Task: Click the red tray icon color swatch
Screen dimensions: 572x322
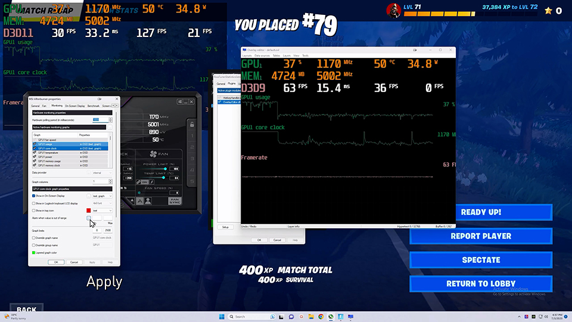Action: click(88, 210)
